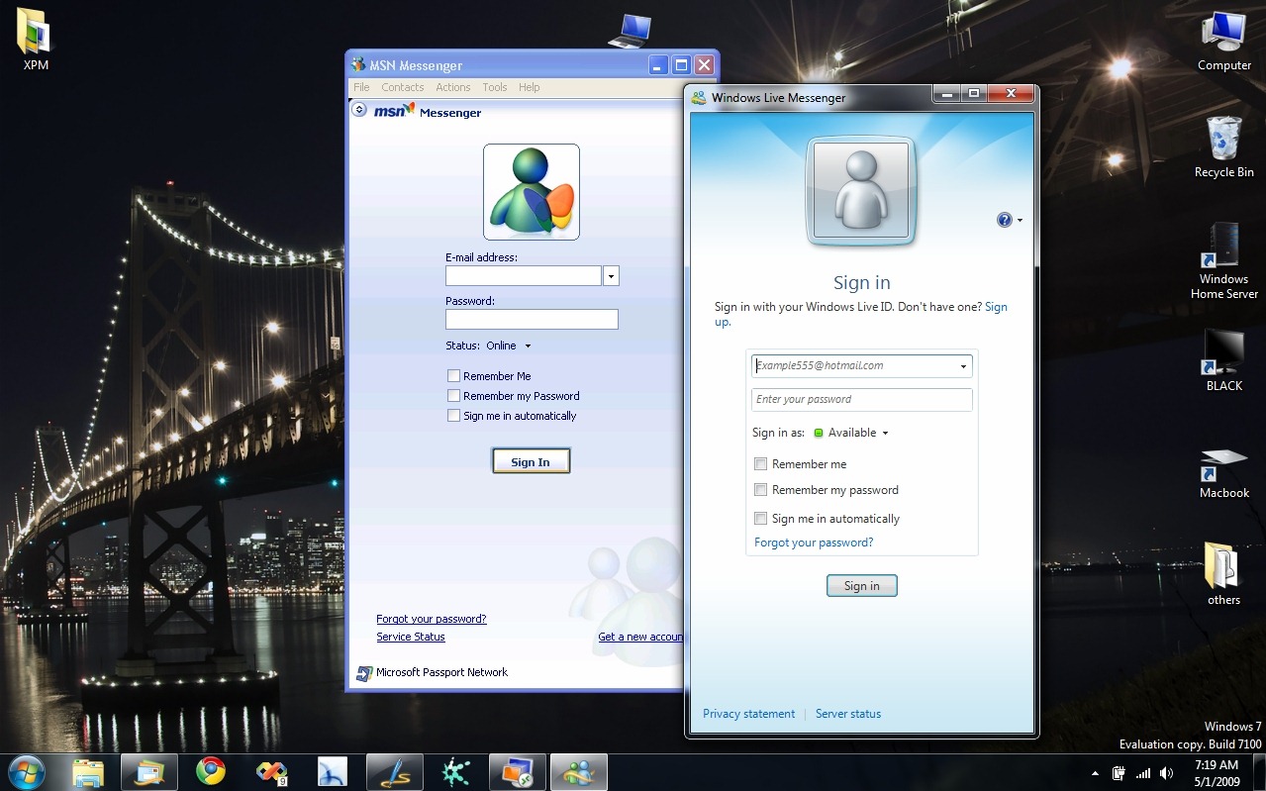Check Remember my Password in MSN Messenger
1266x791 pixels.
tap(453, 396)
